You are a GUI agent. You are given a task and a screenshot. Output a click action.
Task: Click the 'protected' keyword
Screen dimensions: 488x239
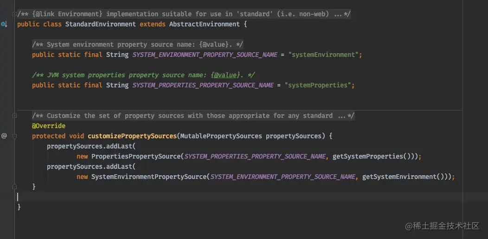[x=49, y=136]
